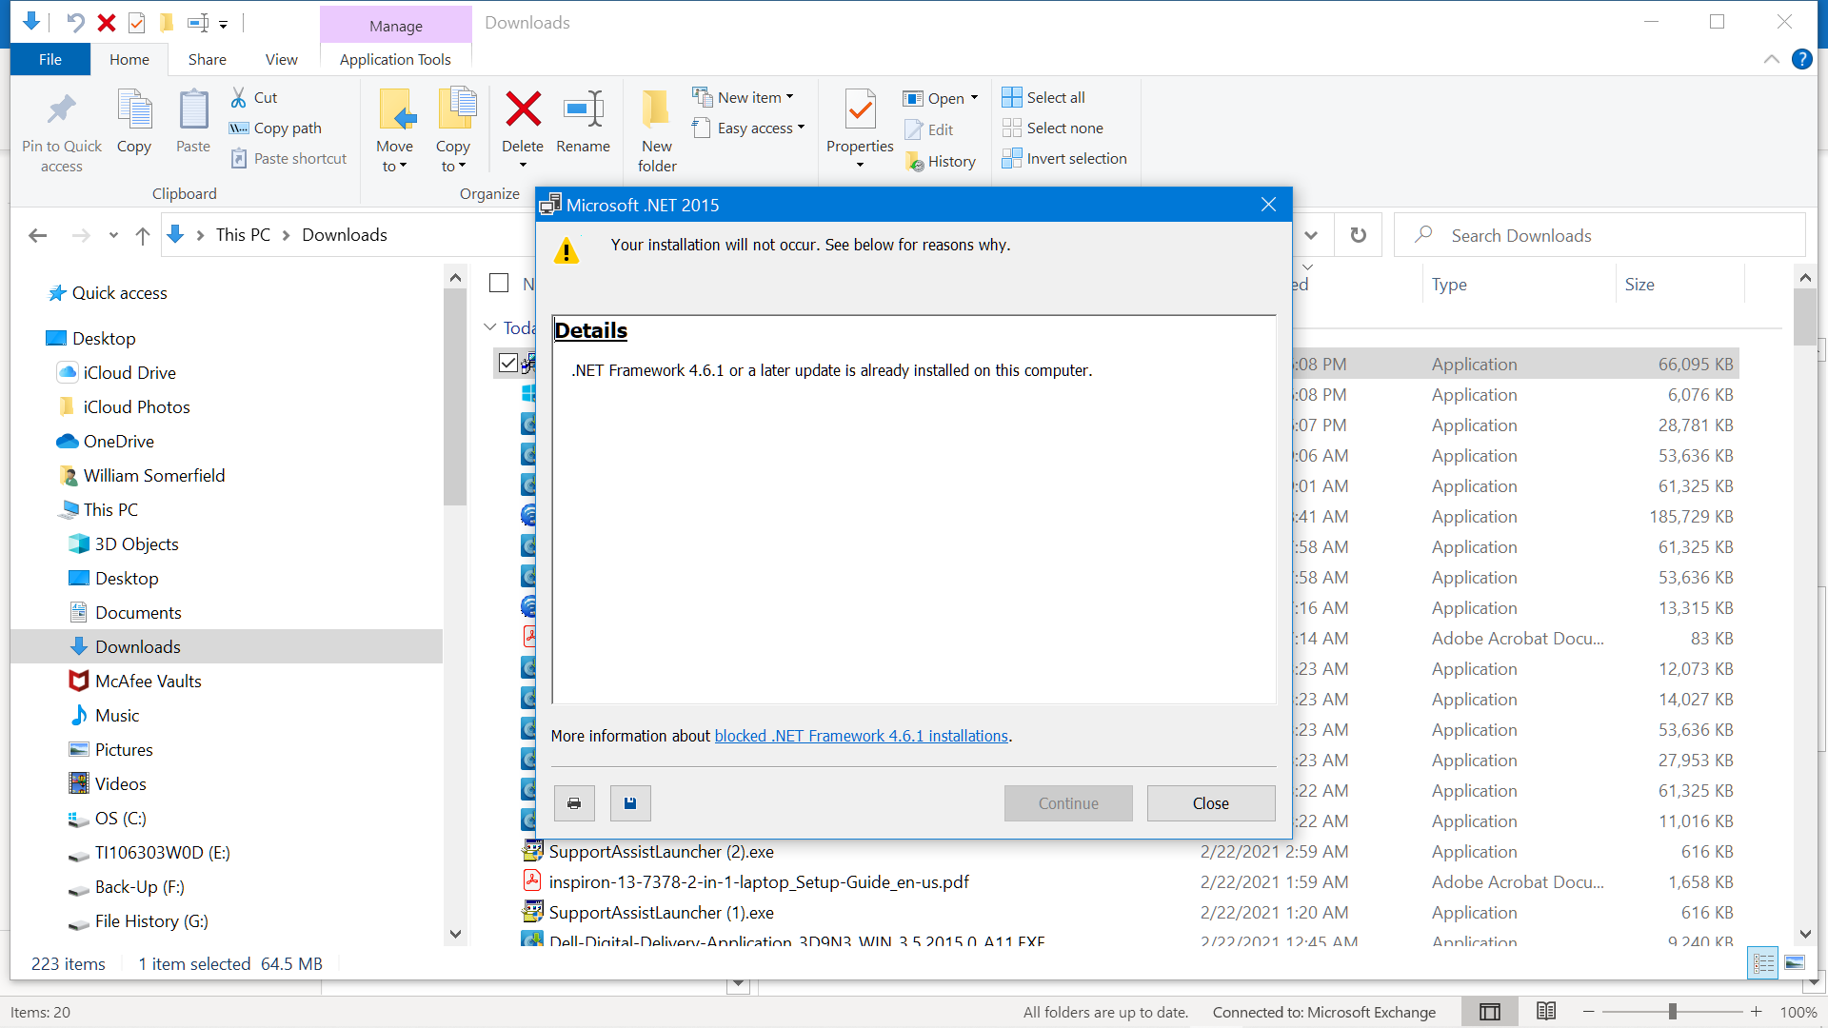
Task: Click navigation pane scrollbar down arrow
Action: (455, 934)
